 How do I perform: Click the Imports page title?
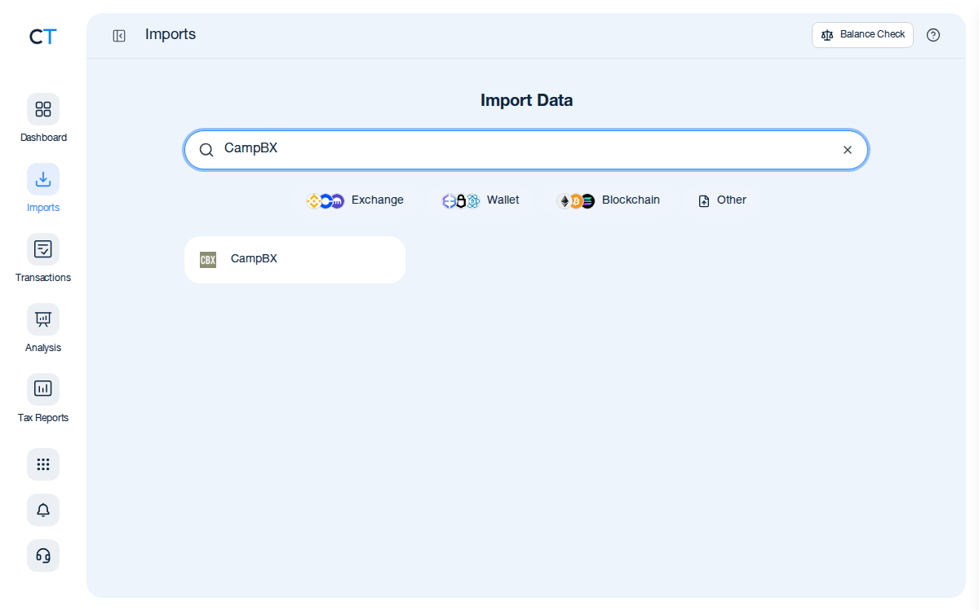[171, 34]
